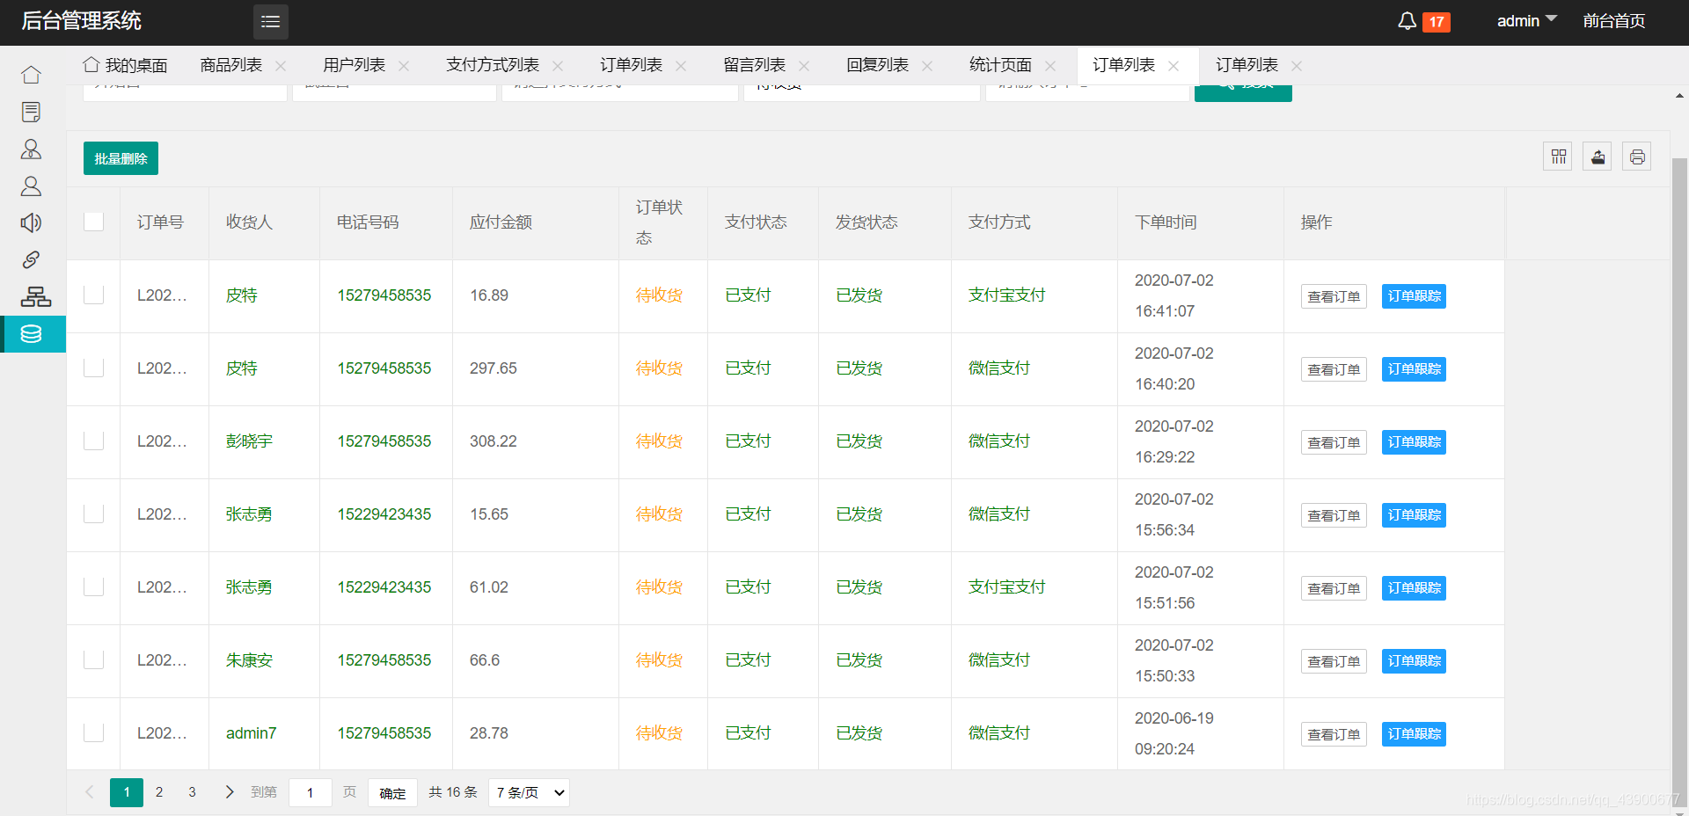Screen dimensions: 1689x816
Task: Check the row for admin7
Action: [94, 732]
